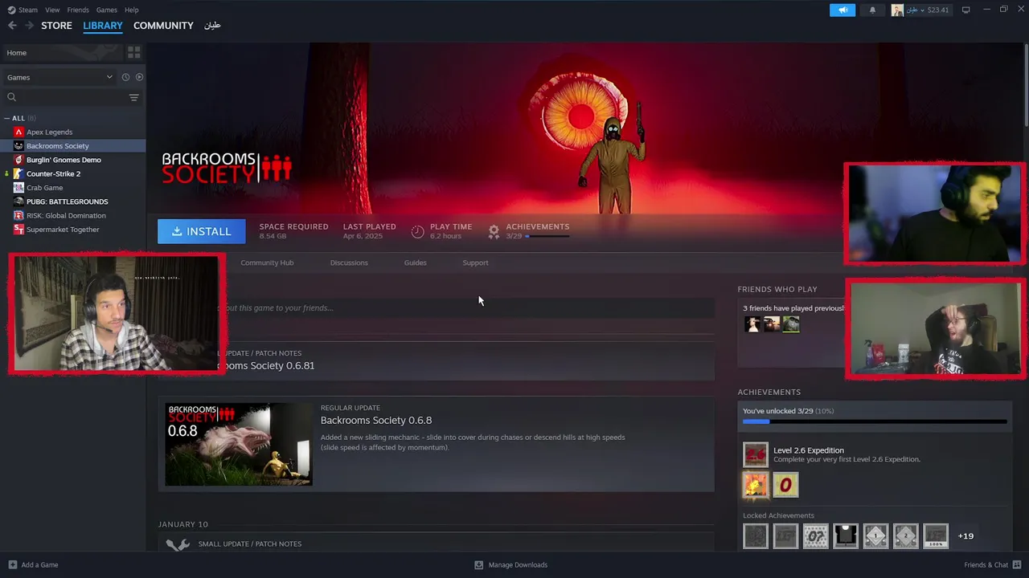Click the achievements progress bar in header

[x=547, y=237]
